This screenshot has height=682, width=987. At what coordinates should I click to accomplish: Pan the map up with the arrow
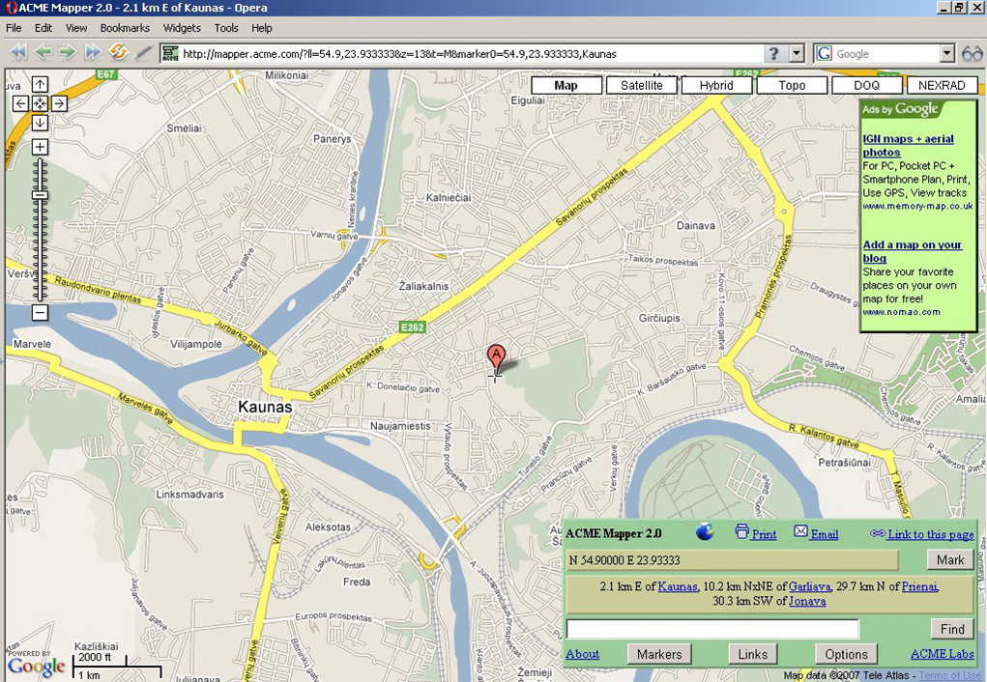40,85
